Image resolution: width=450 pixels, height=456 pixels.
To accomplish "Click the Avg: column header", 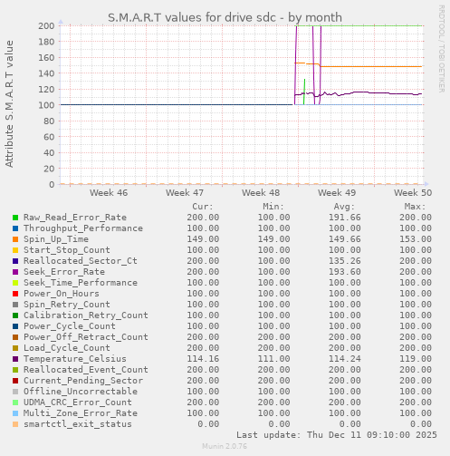I will pyautogui.click(x=344, y=207).
